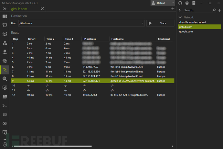The height and width of the screenshot is (149, 223).
Task: Click the scrollbar right arrow
Action: tap(173, 146)
